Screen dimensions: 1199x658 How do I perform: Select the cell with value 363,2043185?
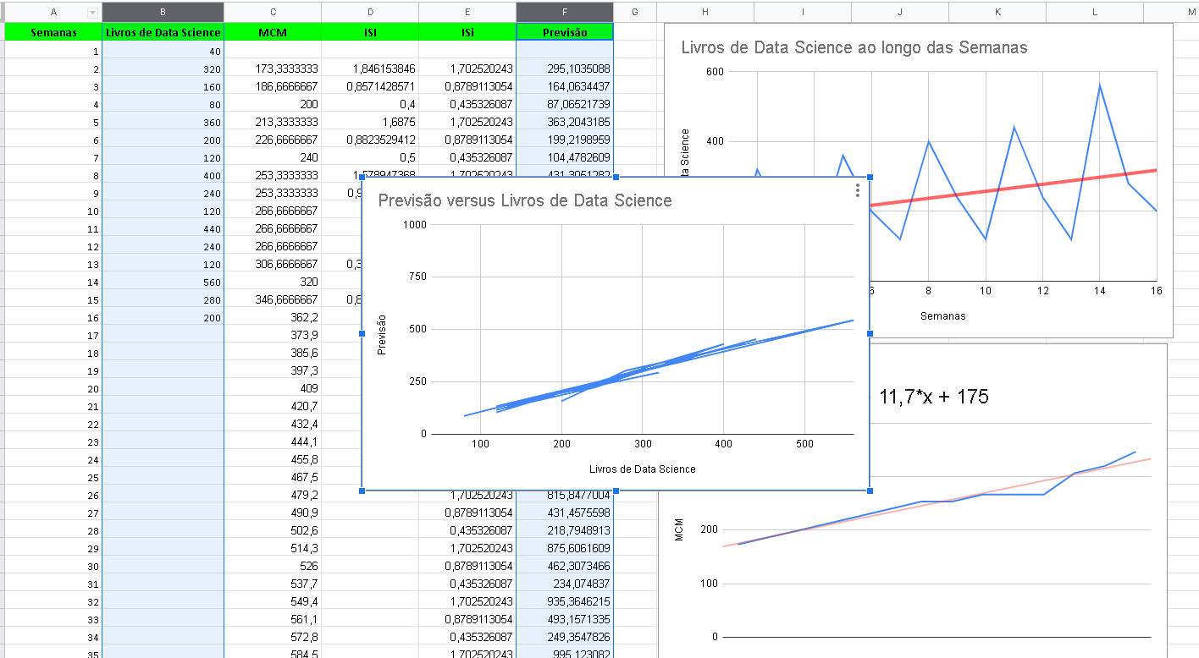[565, 122]
